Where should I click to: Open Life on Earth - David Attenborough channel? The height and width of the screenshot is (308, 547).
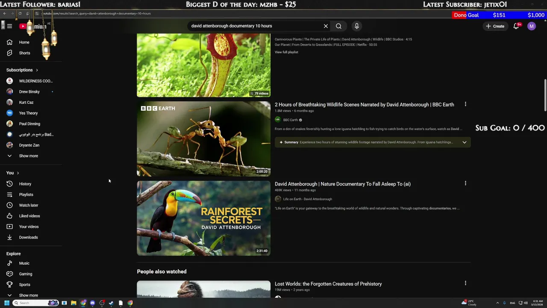tap(307, 199)
